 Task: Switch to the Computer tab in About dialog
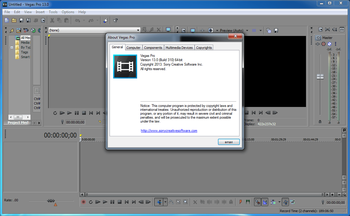click(x=134, y=48)
